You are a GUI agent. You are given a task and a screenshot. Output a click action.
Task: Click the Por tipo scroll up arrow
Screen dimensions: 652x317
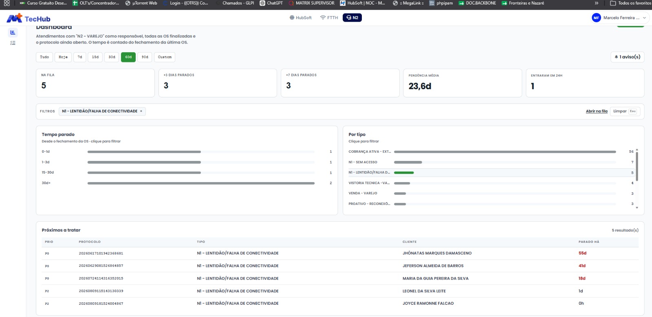pyautogui.click(x=637, y=150)
